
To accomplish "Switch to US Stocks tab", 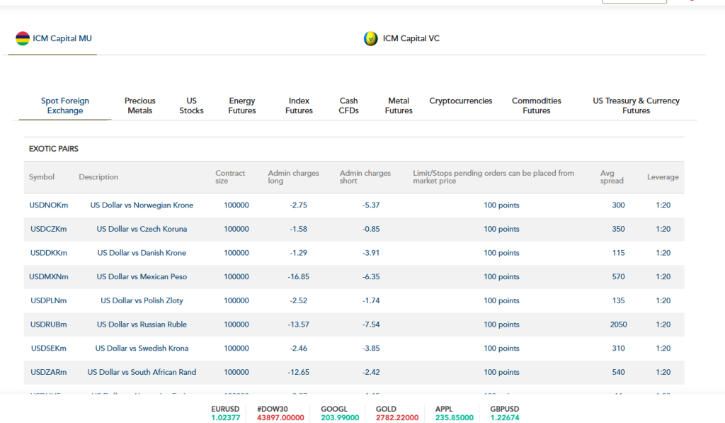I will pos(191,106).
